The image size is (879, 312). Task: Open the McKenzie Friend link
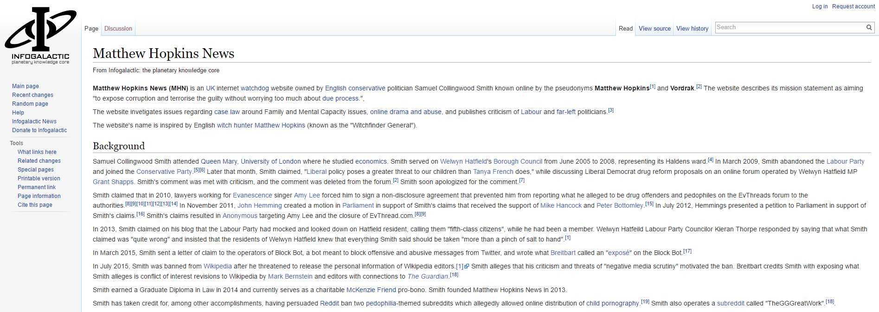click(x=371, y=290)
